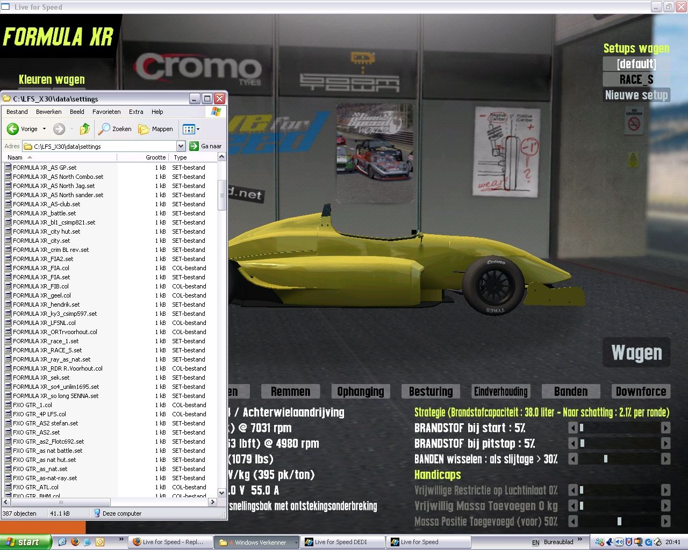Open the messenger contacts tray icon
Viewport: 688px width, 550px height.
point(600,542)
